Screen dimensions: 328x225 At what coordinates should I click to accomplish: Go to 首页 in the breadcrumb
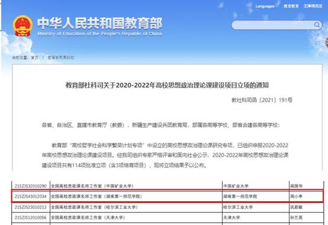click(x=35, y=58)
